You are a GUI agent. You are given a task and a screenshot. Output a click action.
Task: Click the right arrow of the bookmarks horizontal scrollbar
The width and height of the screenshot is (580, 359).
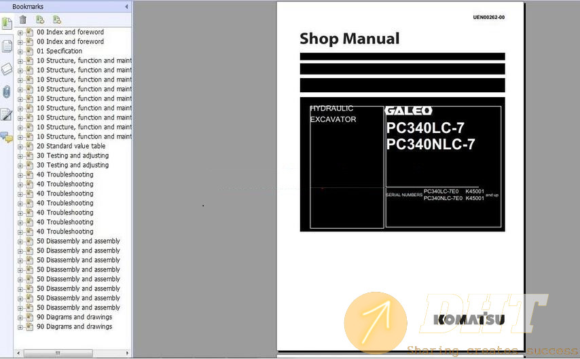coord(128,353)
